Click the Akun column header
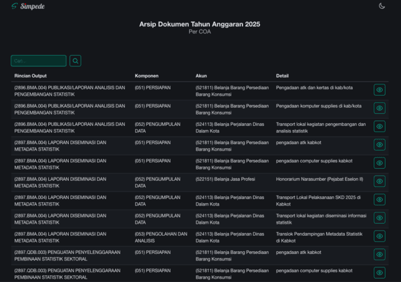 [x=201, y=75]
